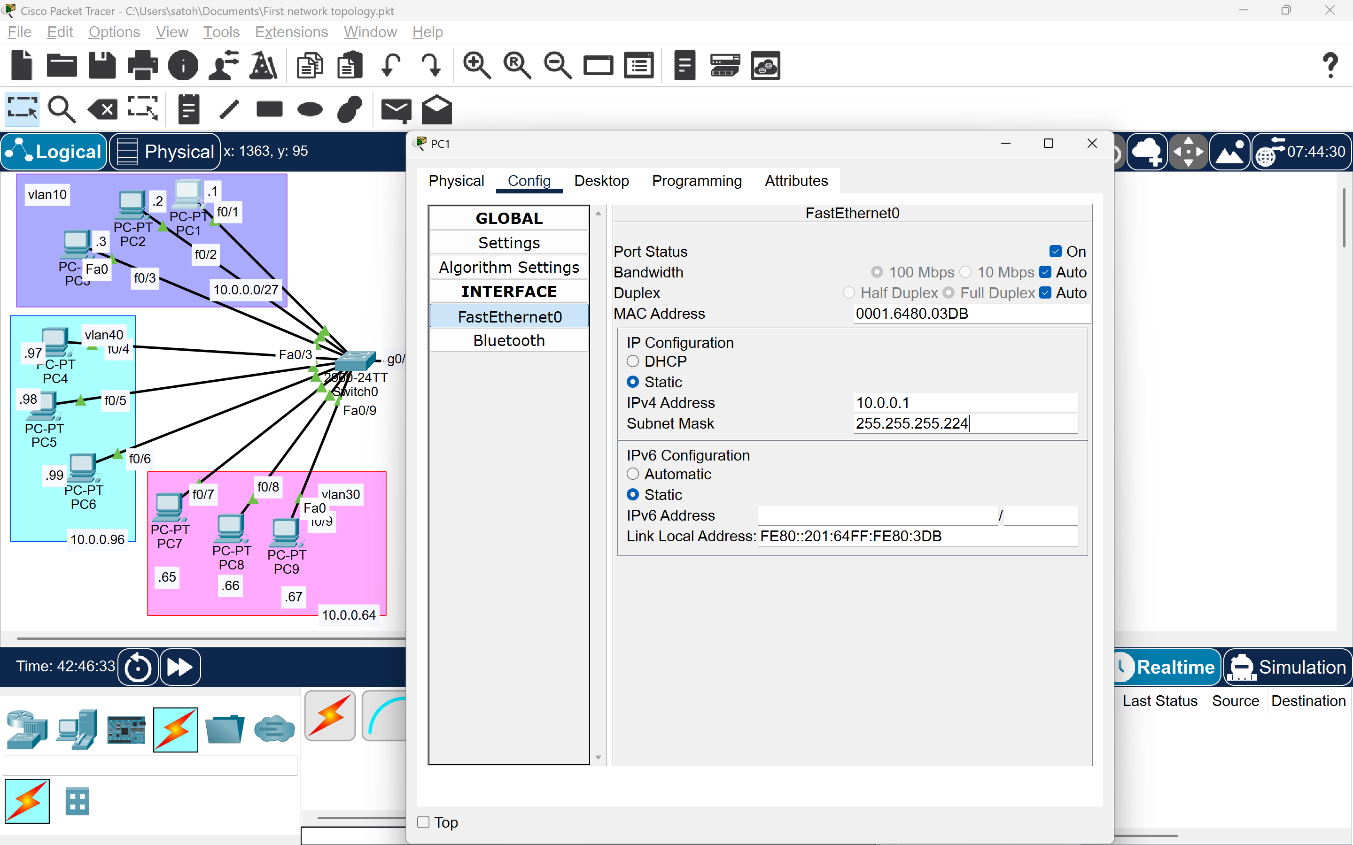Viewport: 1353px width, 845px height.
Task: Check the Top checkbox
Action: [422, 822]
